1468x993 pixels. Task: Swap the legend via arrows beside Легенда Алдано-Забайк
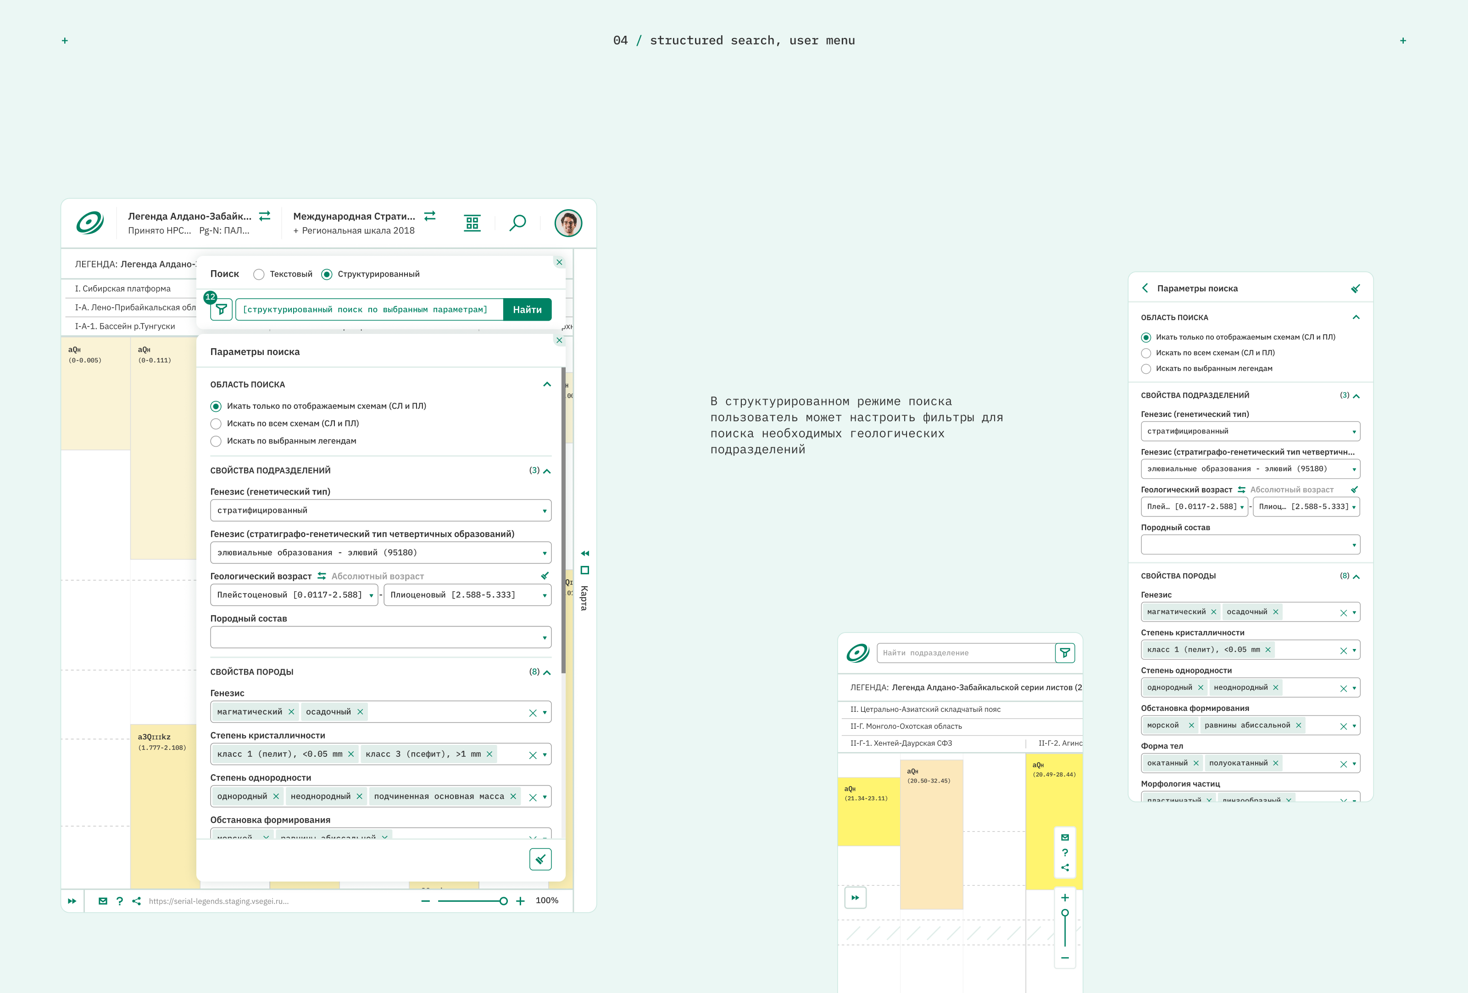(x=265, y=216)
